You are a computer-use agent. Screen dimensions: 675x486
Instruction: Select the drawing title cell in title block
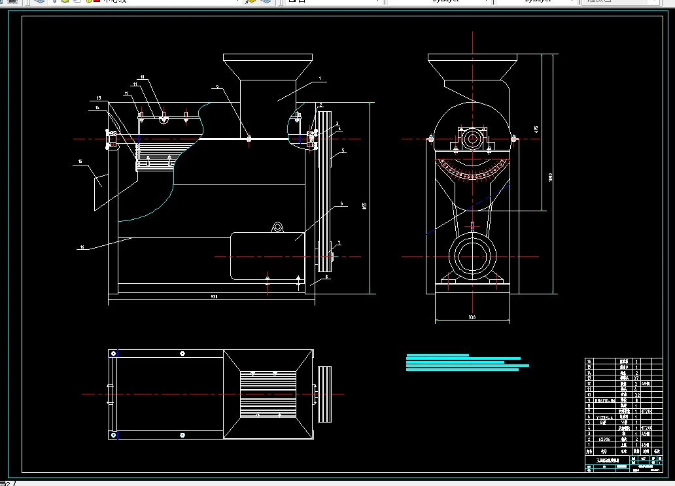tap(608, 460)
